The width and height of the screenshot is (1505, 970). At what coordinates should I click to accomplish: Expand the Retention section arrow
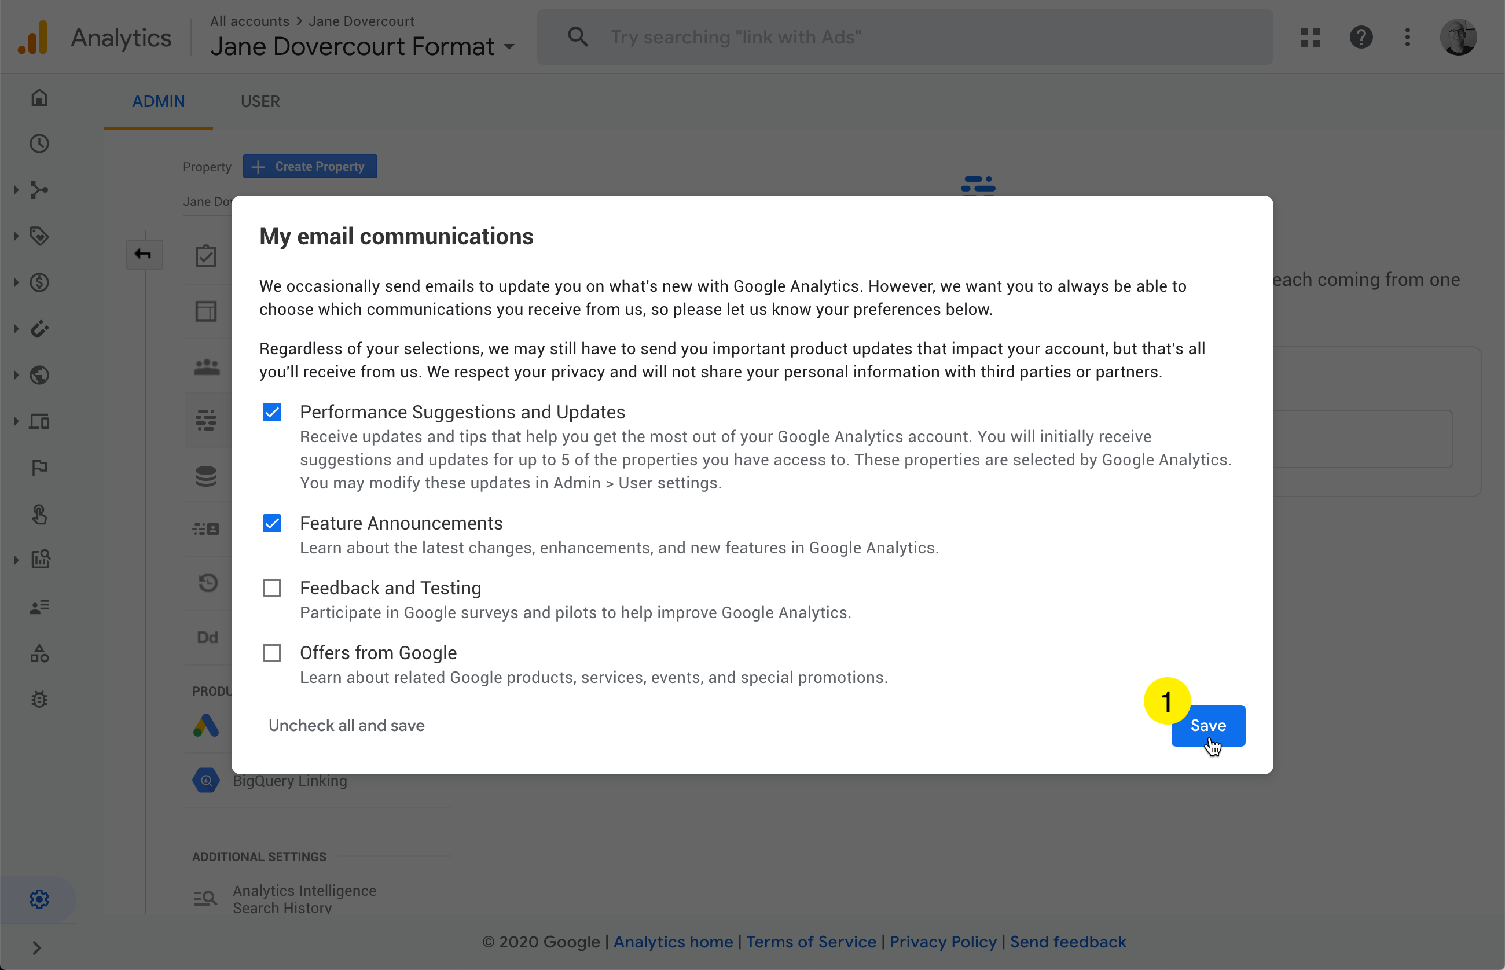[x=16, y=329]
